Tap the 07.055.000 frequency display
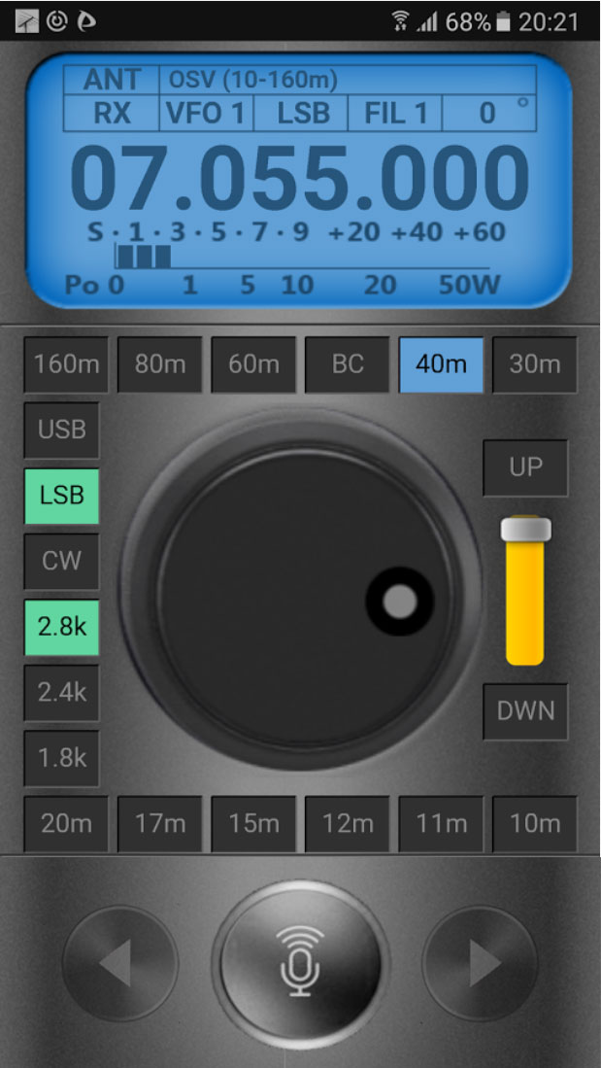Image resolution: width=601 pixels, height=1068 pixels. 300,182
